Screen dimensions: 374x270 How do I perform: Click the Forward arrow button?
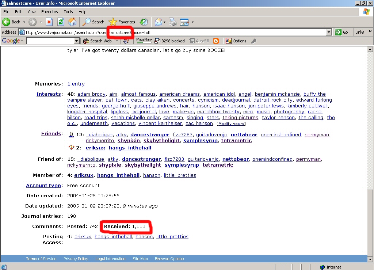(x=33, y=22)
